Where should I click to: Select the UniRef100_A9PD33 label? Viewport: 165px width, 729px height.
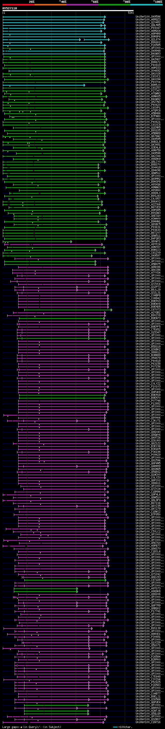tap(148, 68)
